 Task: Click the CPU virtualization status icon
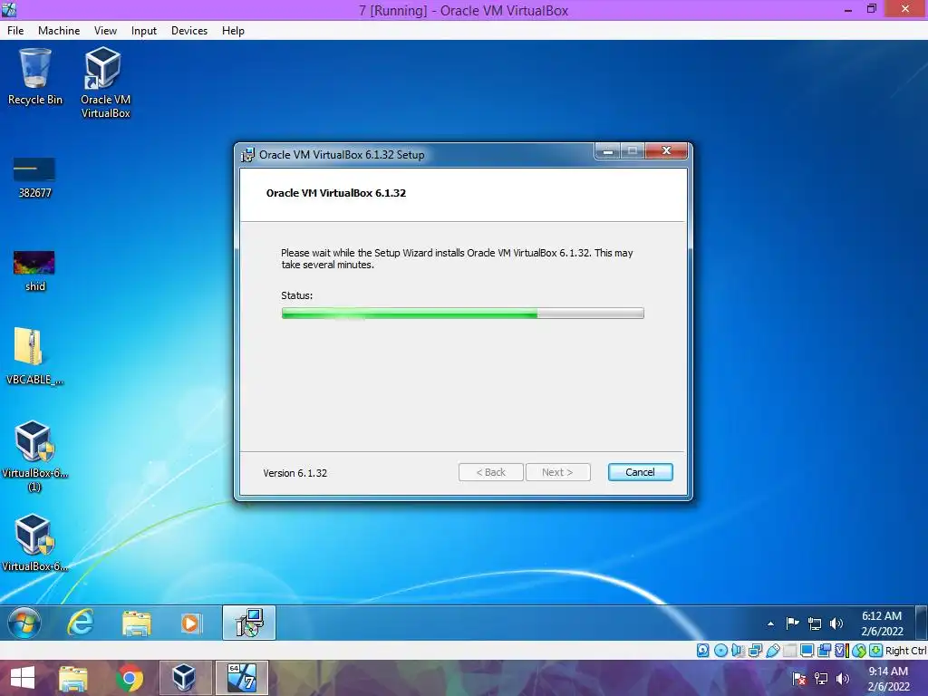point(842,651)
